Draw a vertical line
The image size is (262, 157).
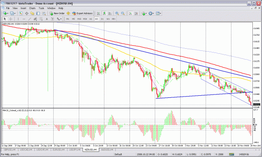18,19
